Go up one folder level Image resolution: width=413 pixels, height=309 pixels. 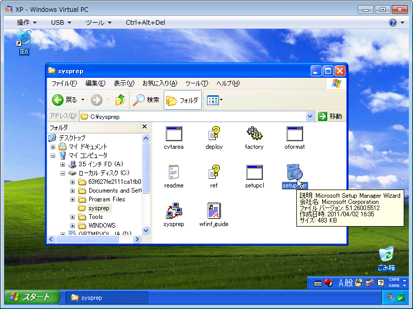pyautogui.click(x=120, y=100)
